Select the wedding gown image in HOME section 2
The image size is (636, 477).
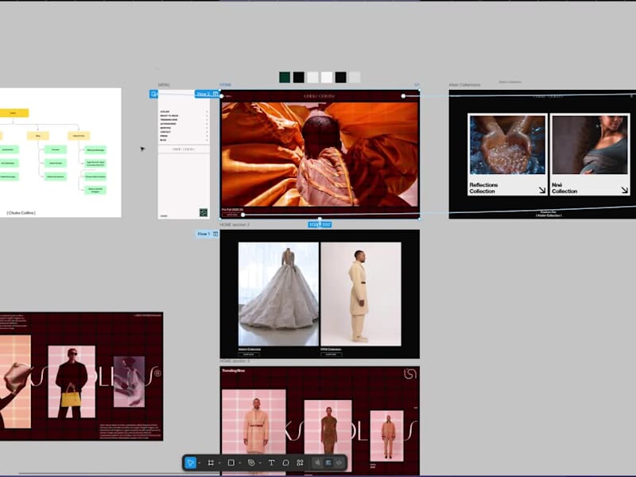(278, 293)
